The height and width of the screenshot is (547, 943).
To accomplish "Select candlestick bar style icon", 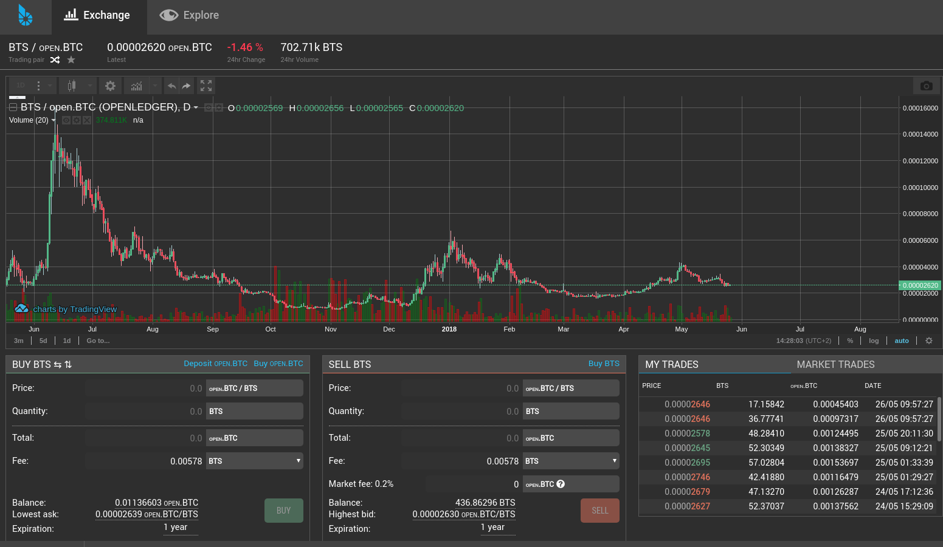I will pyautogui.click(x=72, y=86).
